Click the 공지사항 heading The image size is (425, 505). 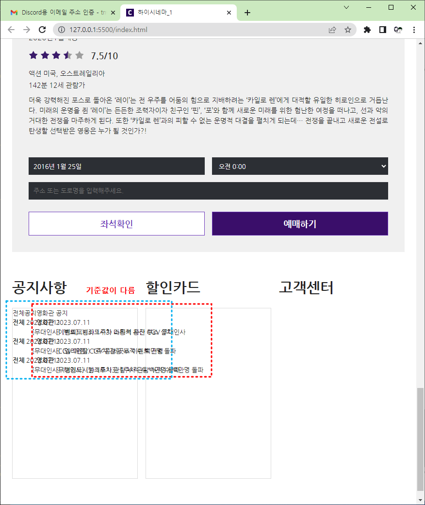tap(40, 287)
